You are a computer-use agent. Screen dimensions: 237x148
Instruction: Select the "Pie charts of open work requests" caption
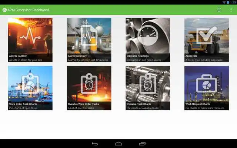click(205, 108)
